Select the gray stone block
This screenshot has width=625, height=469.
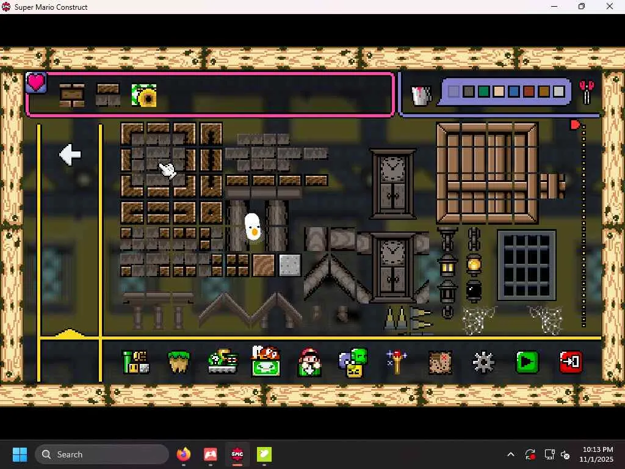(290, 265)
